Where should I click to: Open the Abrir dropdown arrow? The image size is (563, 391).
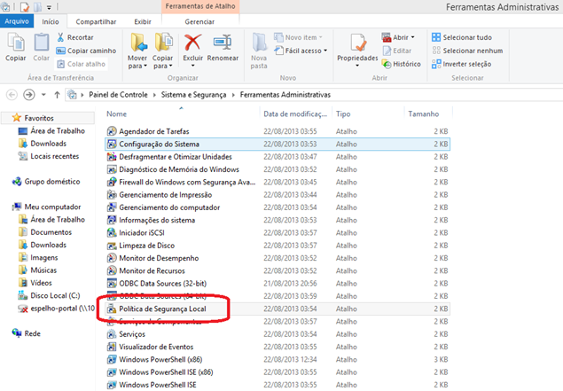(x=413, y=37)
